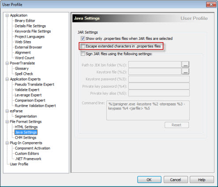This screenshot has width=218, height=187.
Task: Click browse button for Keystore file
Action: pyautogui.click(x=185, y=72)
